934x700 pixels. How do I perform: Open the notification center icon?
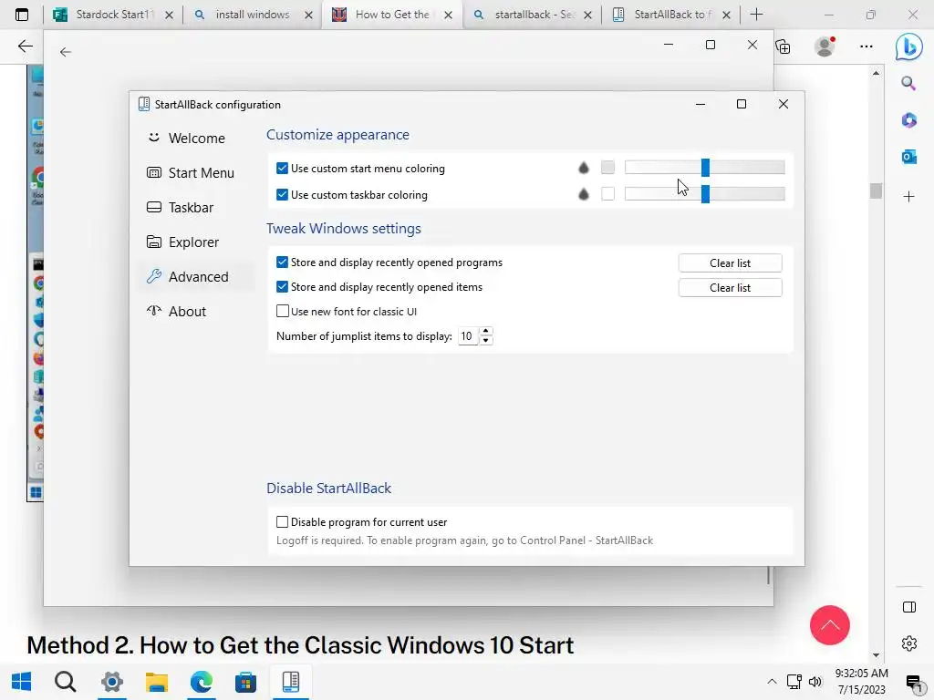click(914, 683)
